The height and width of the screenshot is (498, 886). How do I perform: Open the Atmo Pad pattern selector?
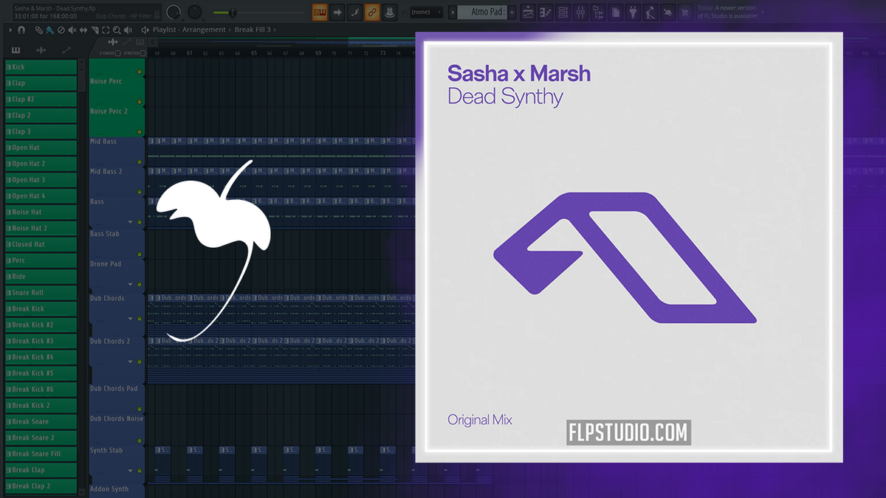482,13
